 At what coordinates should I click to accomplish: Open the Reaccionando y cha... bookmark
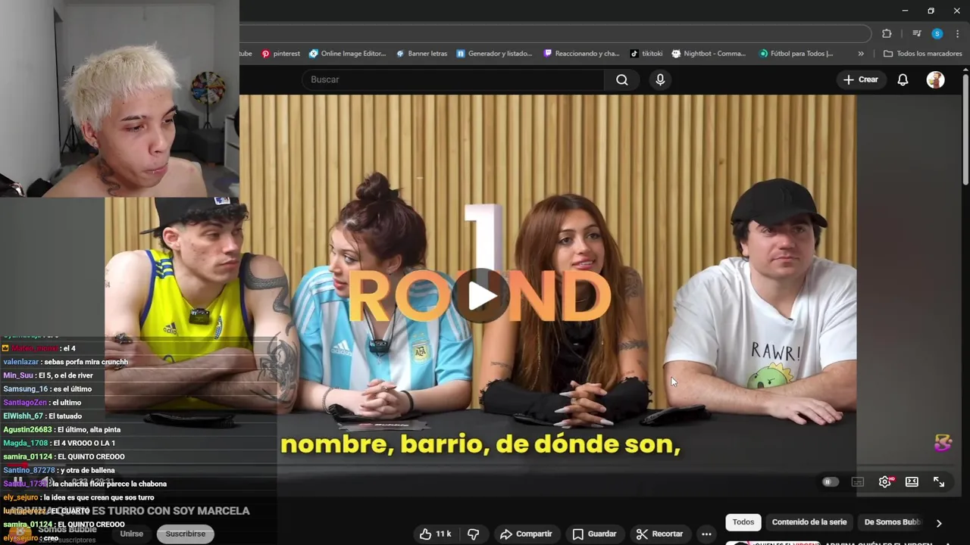581,54
